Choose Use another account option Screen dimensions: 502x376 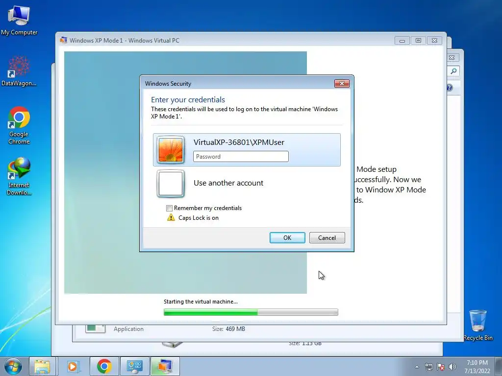(x=228, y=183)
